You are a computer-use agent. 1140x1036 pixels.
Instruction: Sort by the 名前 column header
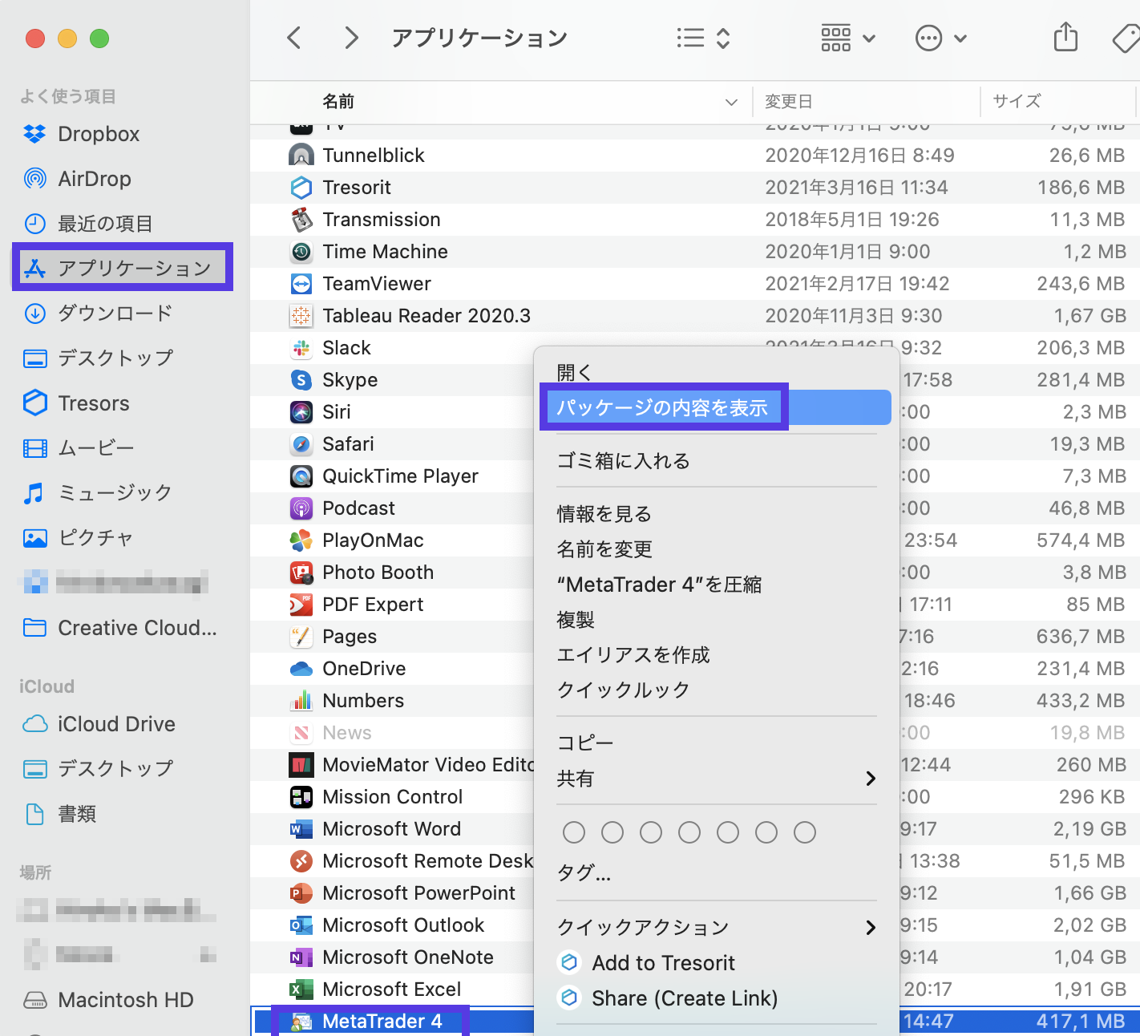coord(338,102)
